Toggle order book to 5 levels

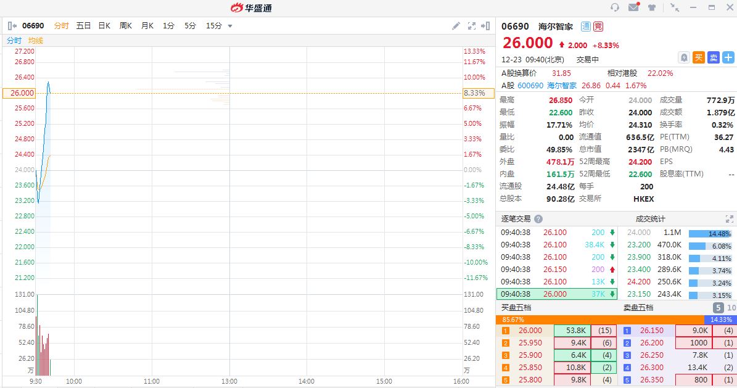tap(718, 308)
